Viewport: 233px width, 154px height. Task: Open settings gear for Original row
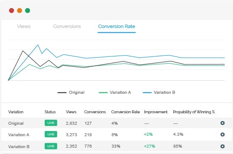coord(222,123)
